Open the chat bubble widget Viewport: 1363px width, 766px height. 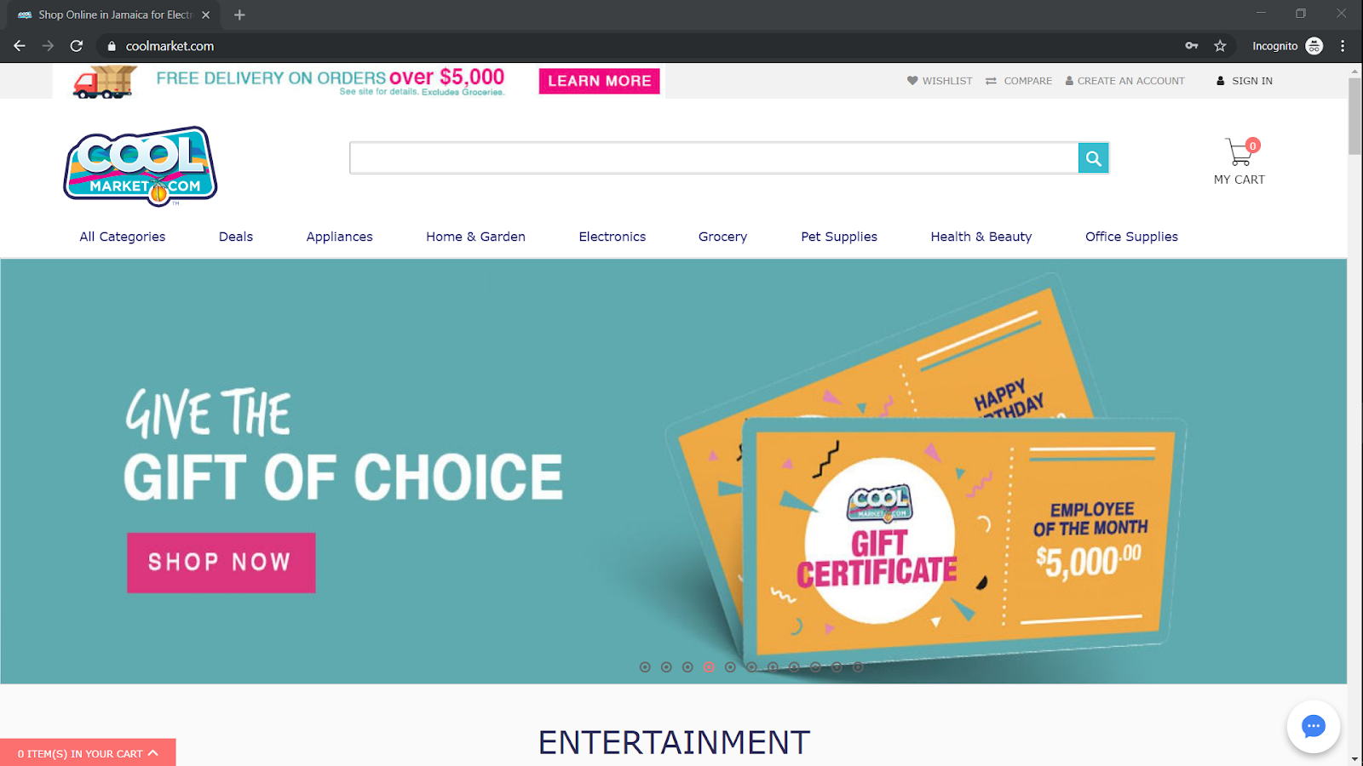coord(1313,726)
